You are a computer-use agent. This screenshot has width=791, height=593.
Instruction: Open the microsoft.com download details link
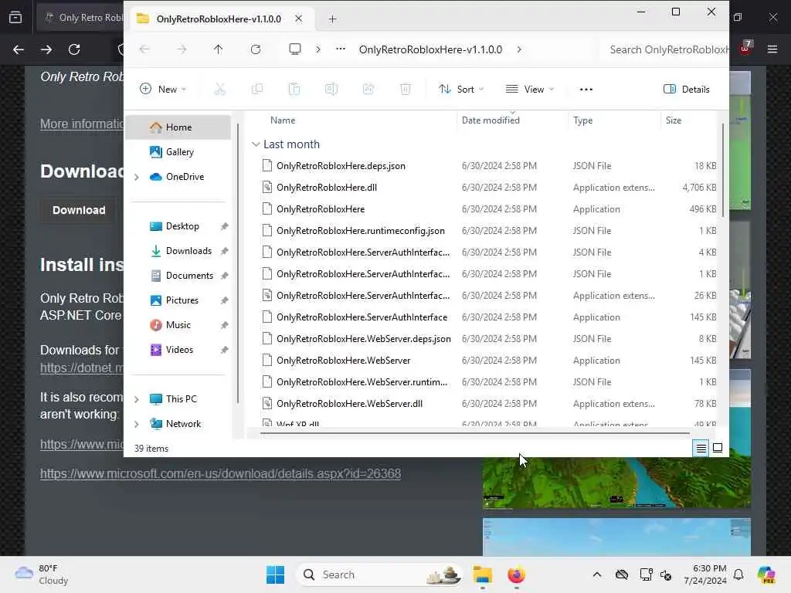(220, 473)
